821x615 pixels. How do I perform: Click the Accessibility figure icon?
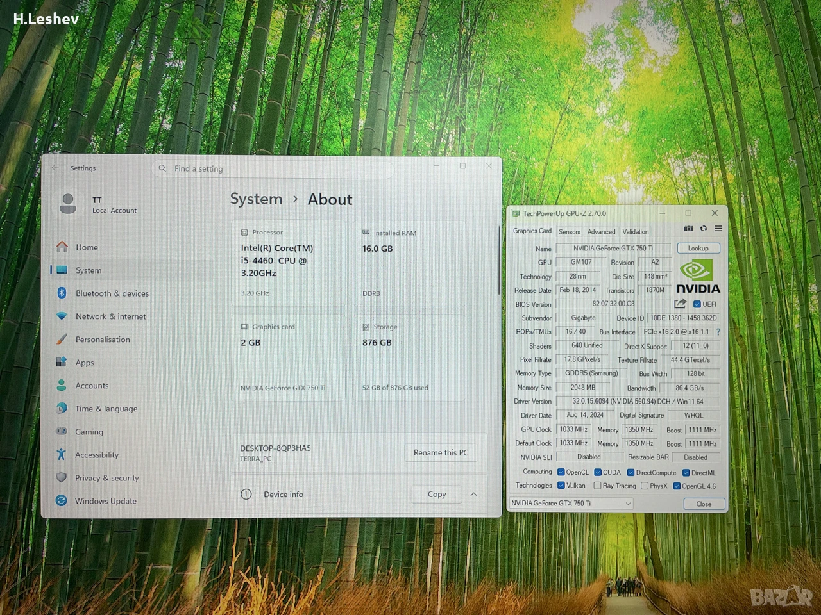tap(61, 454)
